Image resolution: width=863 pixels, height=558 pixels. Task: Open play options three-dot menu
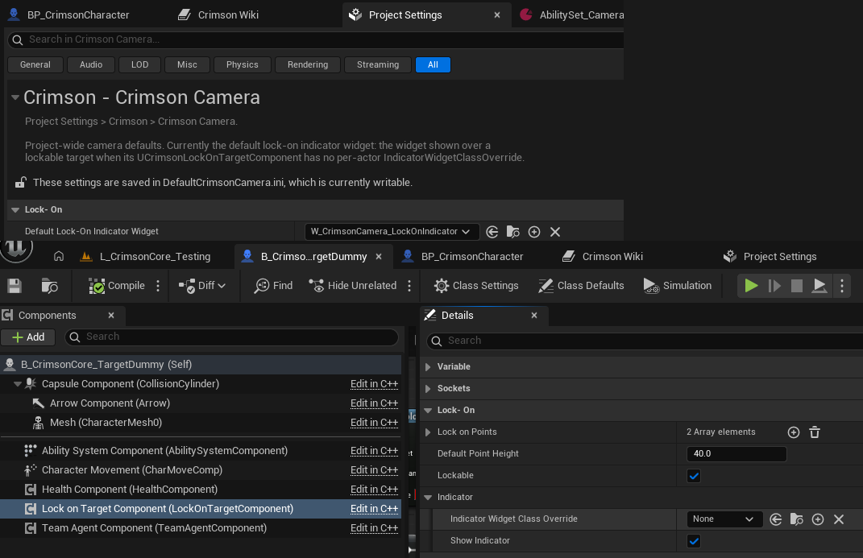point(841,285)
